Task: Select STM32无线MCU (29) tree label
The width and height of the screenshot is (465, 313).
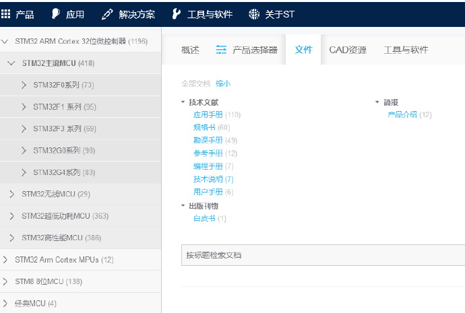Action: tap(56, 195)
